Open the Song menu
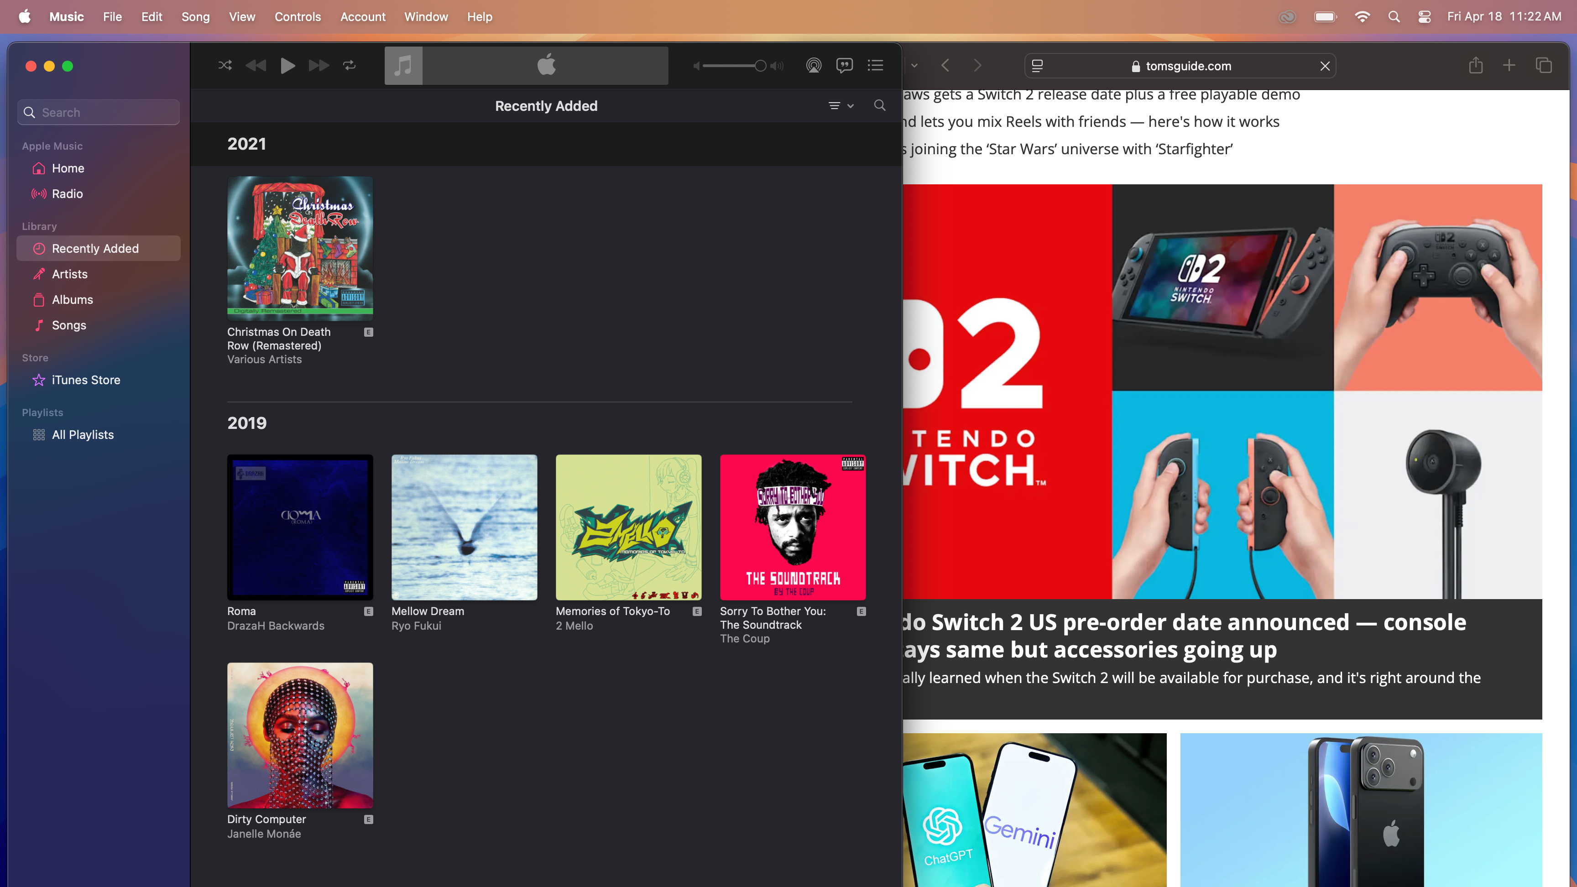 (x=195, y=16)
